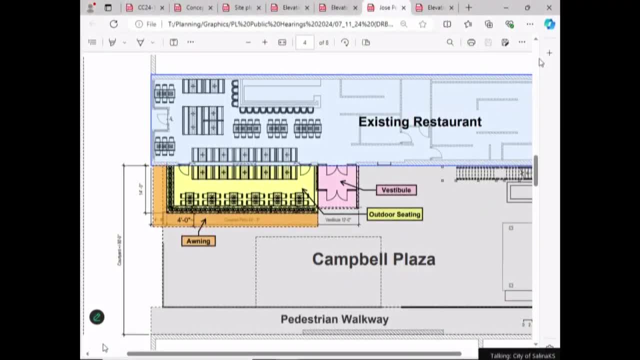Open the PDF toolbar more options menu

pyautogui.click(x=522, y=42)
